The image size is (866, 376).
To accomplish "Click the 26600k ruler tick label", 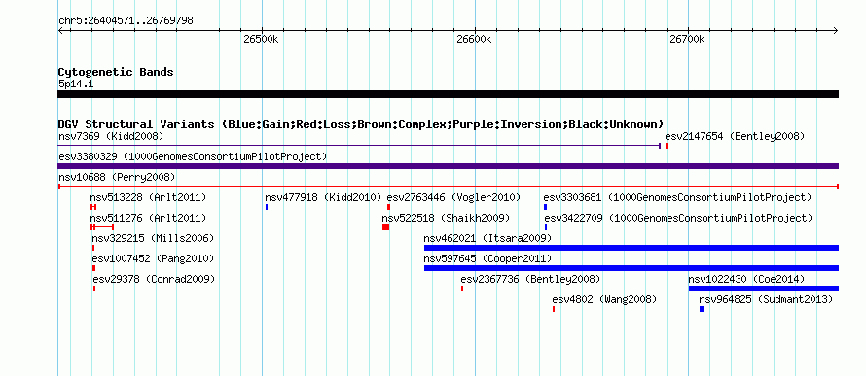I will tap(474, 40).
